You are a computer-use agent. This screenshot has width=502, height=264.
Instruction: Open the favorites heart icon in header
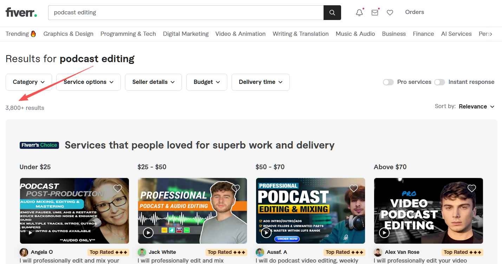(390, 13)
